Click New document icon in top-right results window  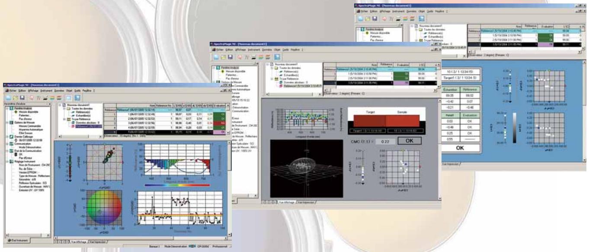tap(361, 19)
